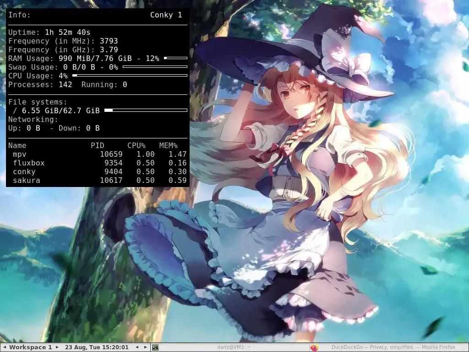Click the previous window arrow in toolbar

click(137, 347)
